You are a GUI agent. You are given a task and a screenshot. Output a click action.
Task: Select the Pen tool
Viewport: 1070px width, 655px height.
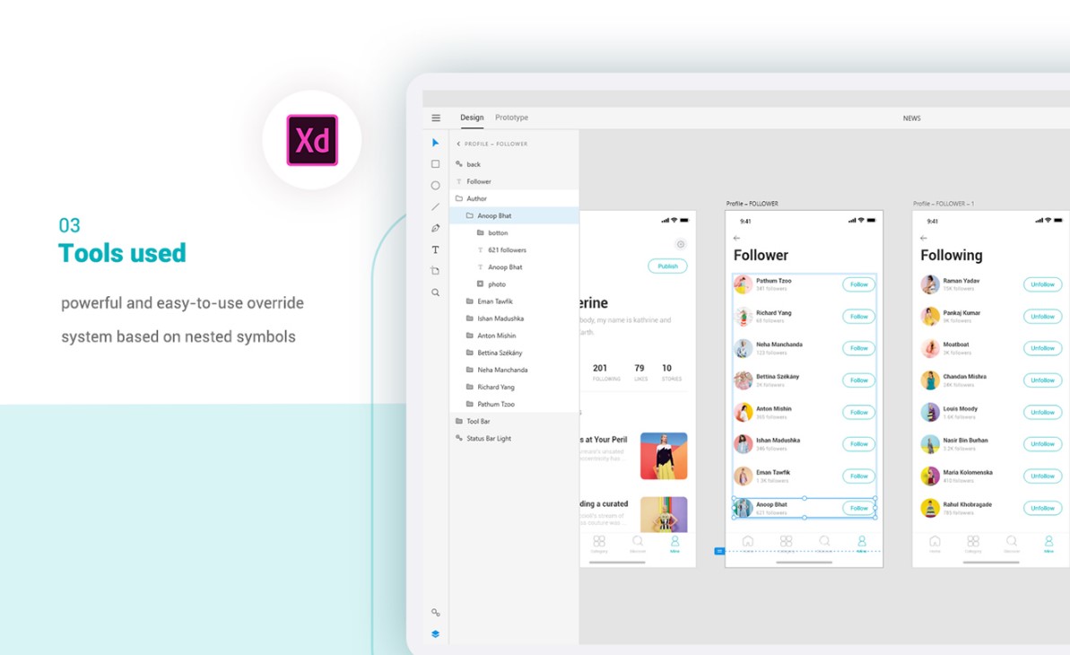(435, 228)
